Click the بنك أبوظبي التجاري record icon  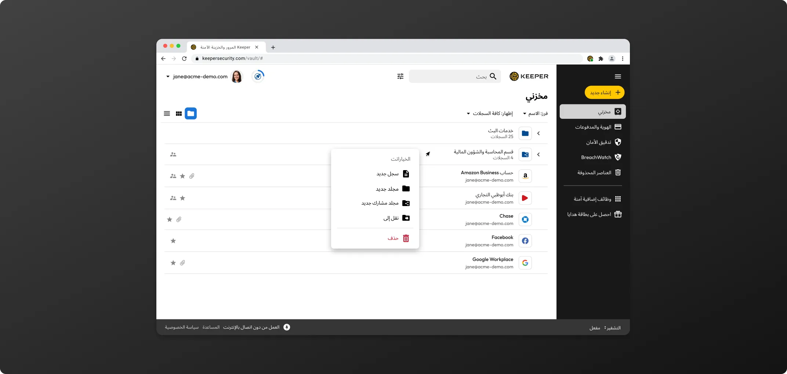525,198
